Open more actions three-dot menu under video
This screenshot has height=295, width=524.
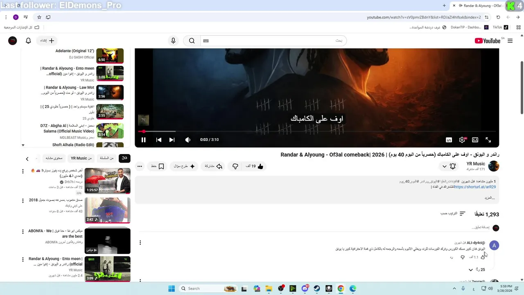click(140, 166)
